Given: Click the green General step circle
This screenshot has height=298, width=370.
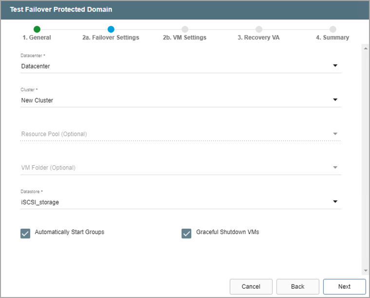Looking at the screenshot, I should point(37,29).
